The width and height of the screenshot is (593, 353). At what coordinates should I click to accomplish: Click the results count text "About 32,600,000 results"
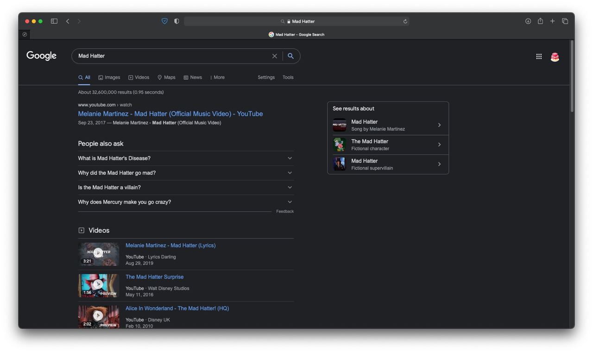coord(121,92)
